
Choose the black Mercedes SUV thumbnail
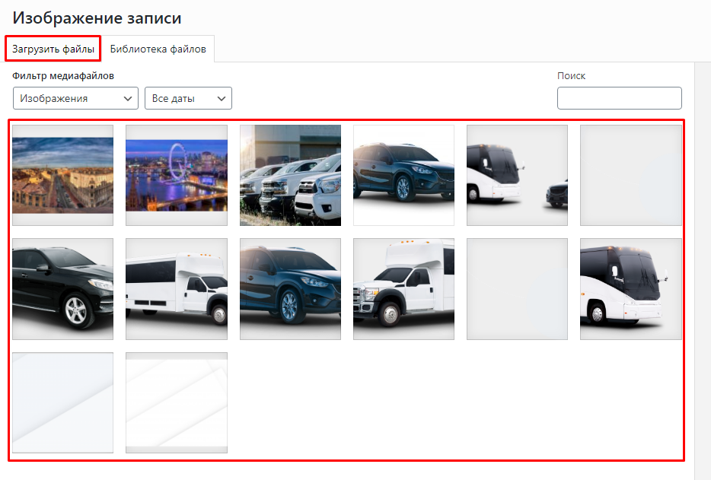62,289
